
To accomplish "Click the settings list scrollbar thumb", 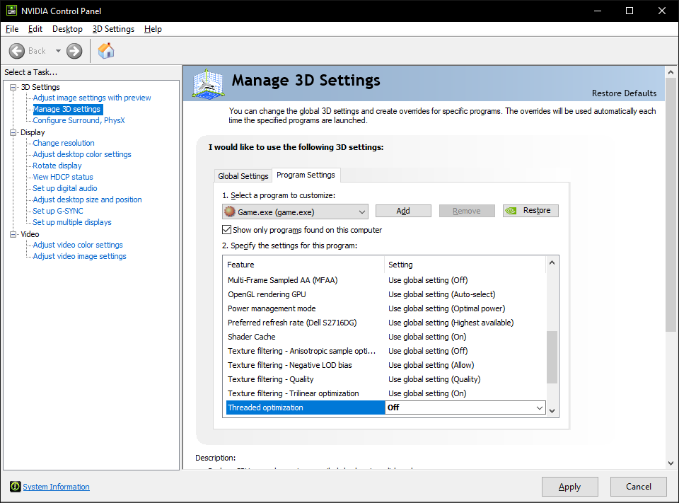I will [552, 357].
